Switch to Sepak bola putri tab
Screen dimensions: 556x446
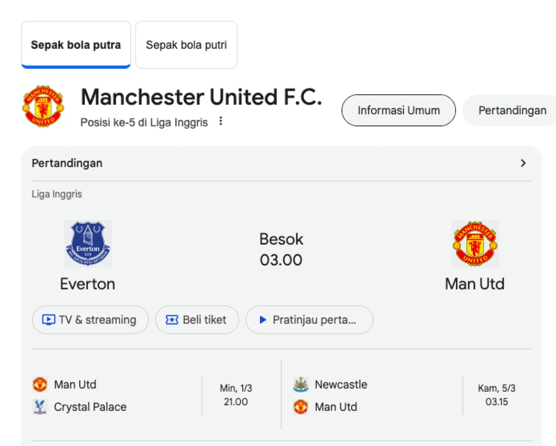point(186,45)
